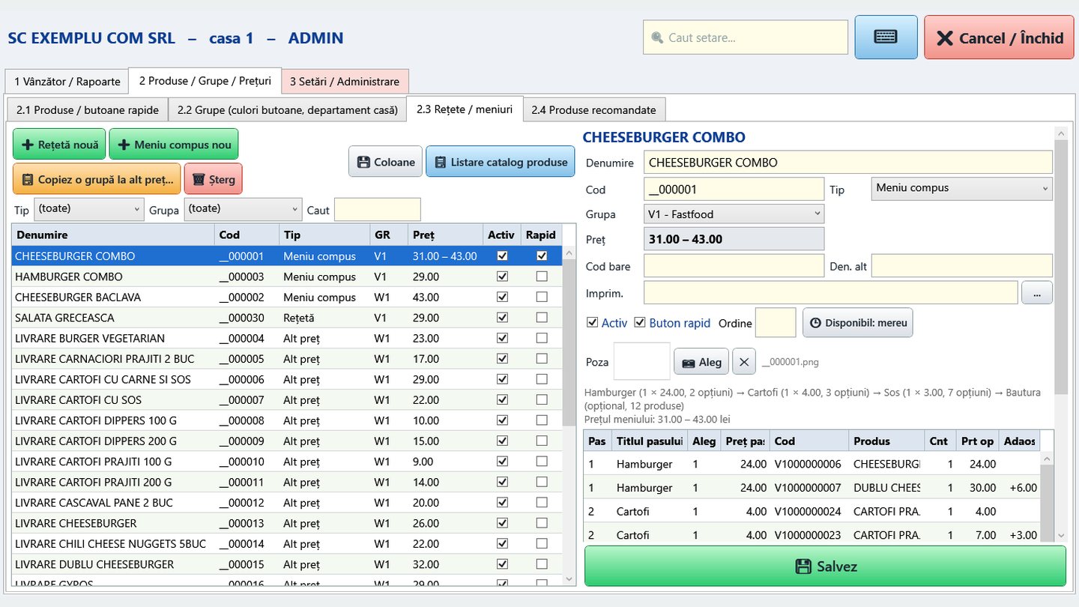
Task: Open tab 3 Setări / Administrare
Action: (x=345, y=81)
